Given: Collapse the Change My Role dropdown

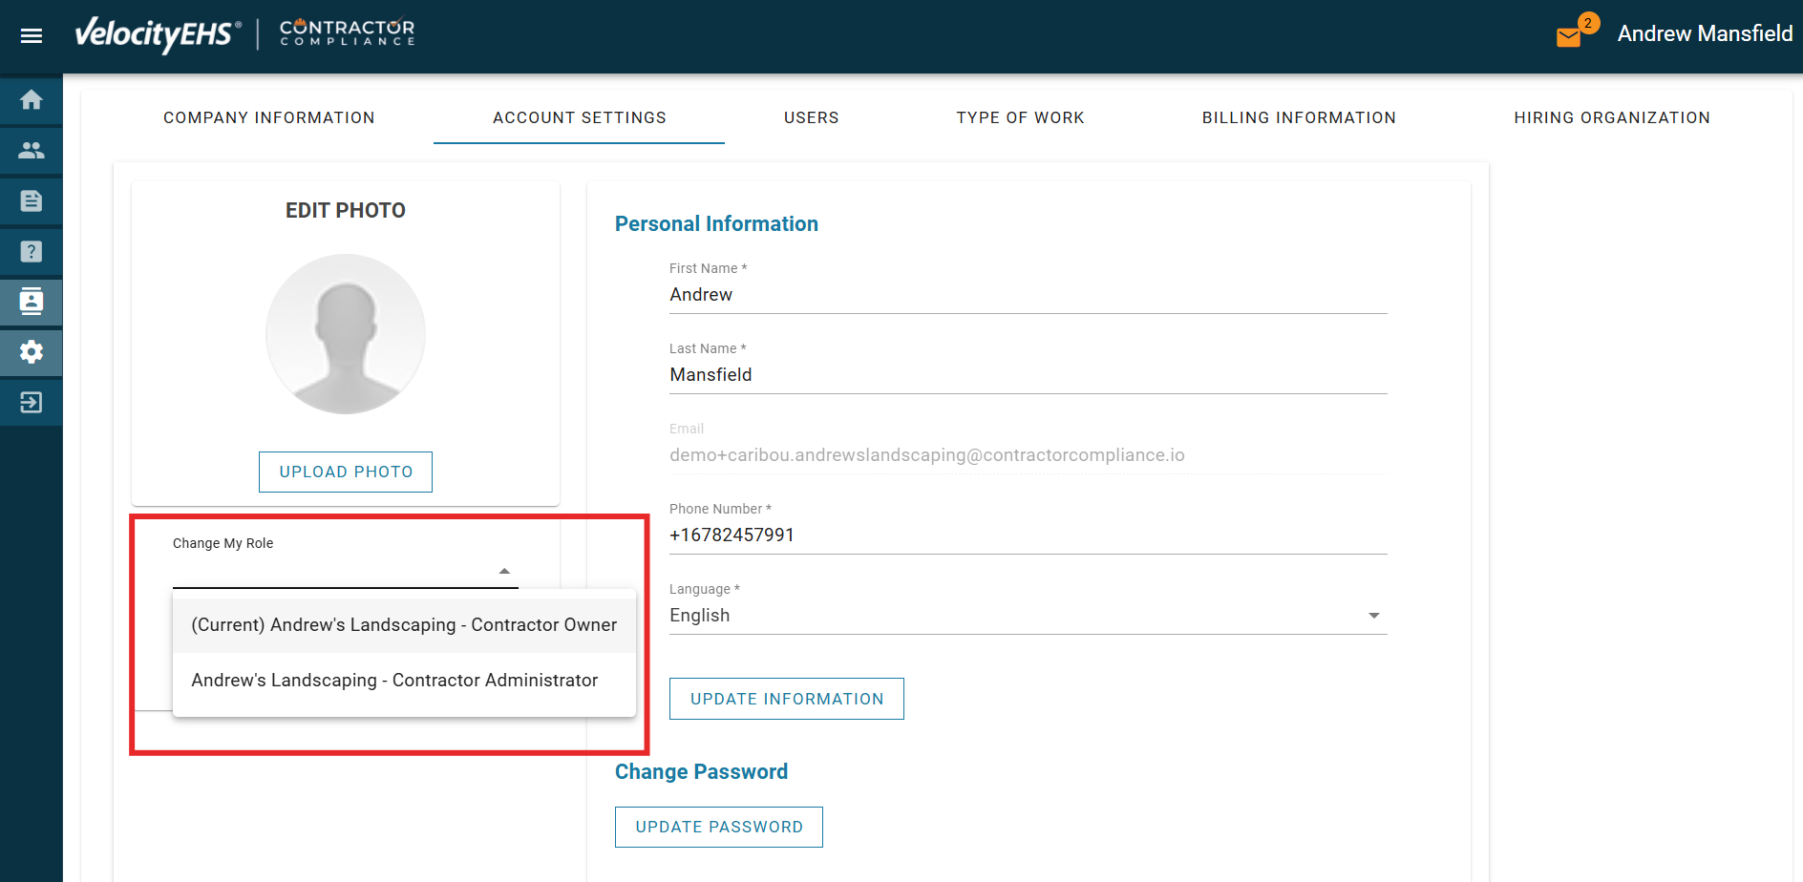Looking at the screenshot, I should coord(504,571).
